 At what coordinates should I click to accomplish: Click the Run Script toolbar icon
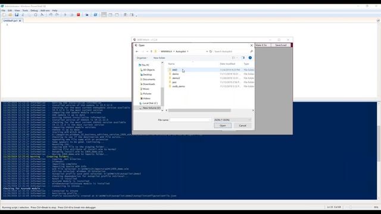pyautogui.click(x=65, y=15)
